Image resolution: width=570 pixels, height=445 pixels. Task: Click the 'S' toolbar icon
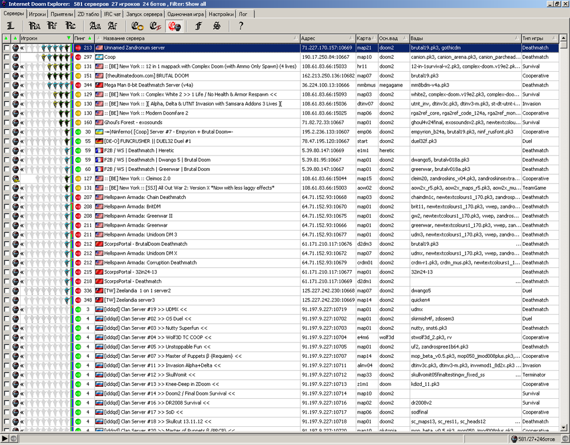click(x=217, y=26)
